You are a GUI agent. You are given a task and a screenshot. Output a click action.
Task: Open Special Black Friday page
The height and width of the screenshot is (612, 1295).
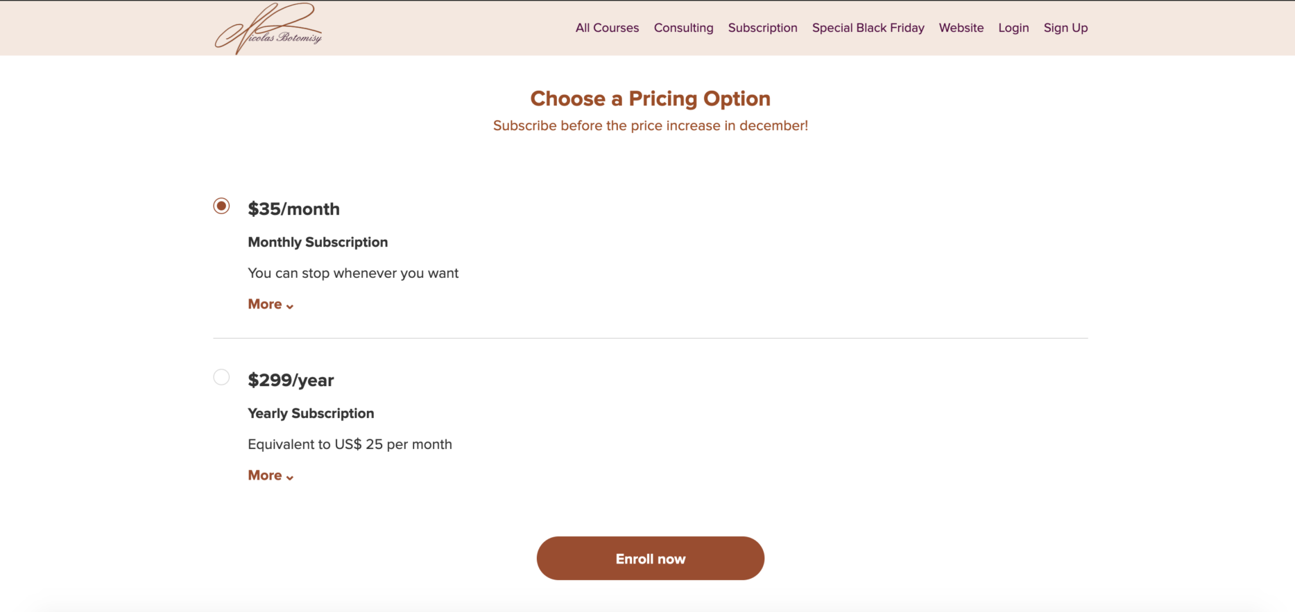tap(868, 28)
